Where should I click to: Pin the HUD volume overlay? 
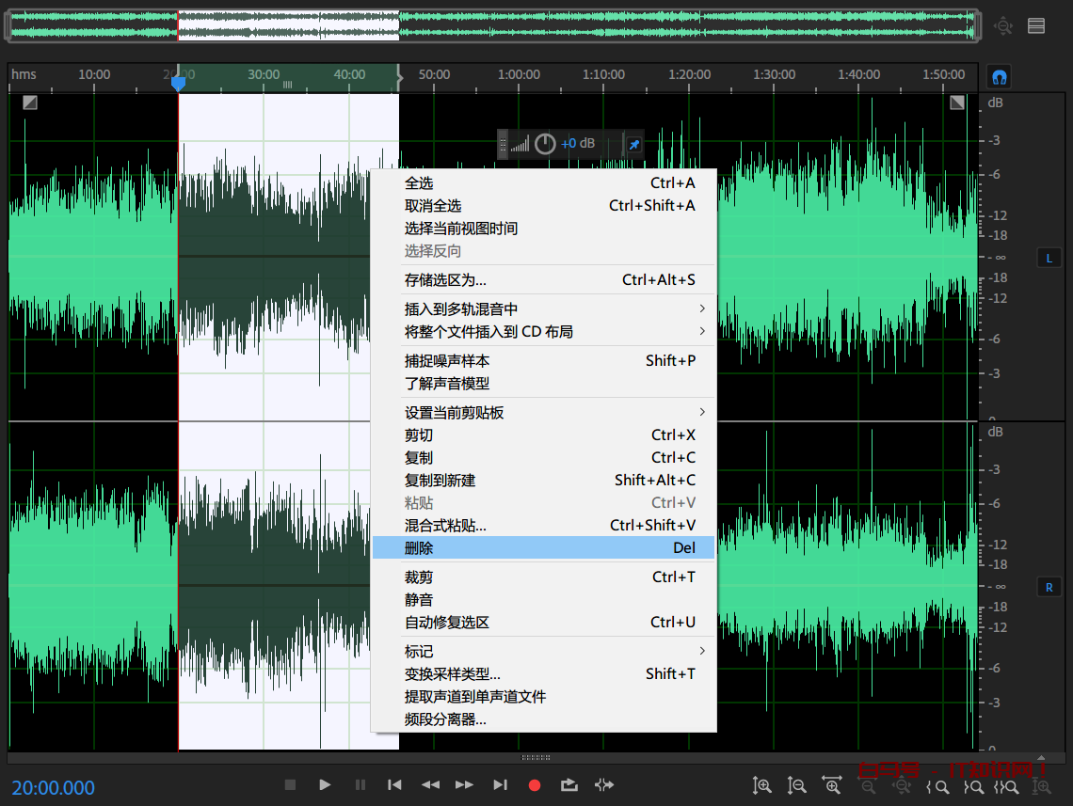634,144
